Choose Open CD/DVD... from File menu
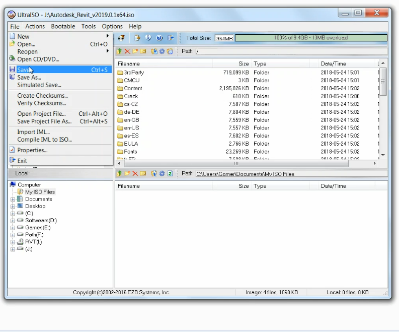Image resolution: width=399 pixels, height=332 pixels. tap(60, 59)
